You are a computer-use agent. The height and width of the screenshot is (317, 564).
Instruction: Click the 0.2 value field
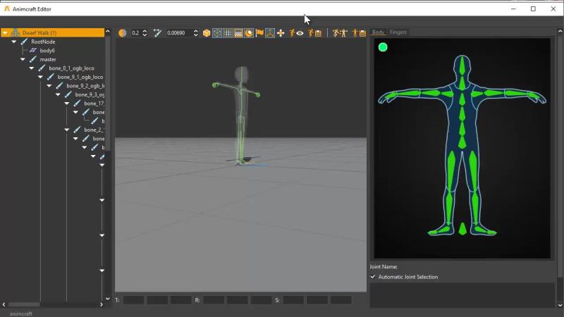coord(135,33)
